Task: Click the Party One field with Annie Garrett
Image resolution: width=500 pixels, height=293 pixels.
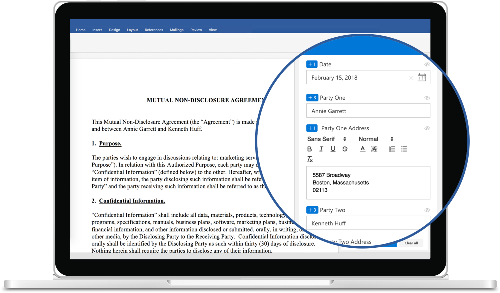Action: pos(368,111)
